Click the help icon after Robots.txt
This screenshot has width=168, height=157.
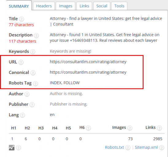tap(128, 148)
